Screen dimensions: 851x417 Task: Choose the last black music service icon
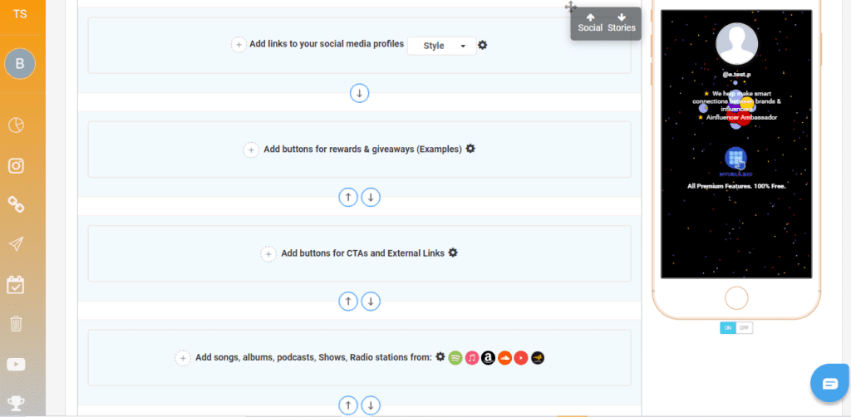(x=538, y=358)
